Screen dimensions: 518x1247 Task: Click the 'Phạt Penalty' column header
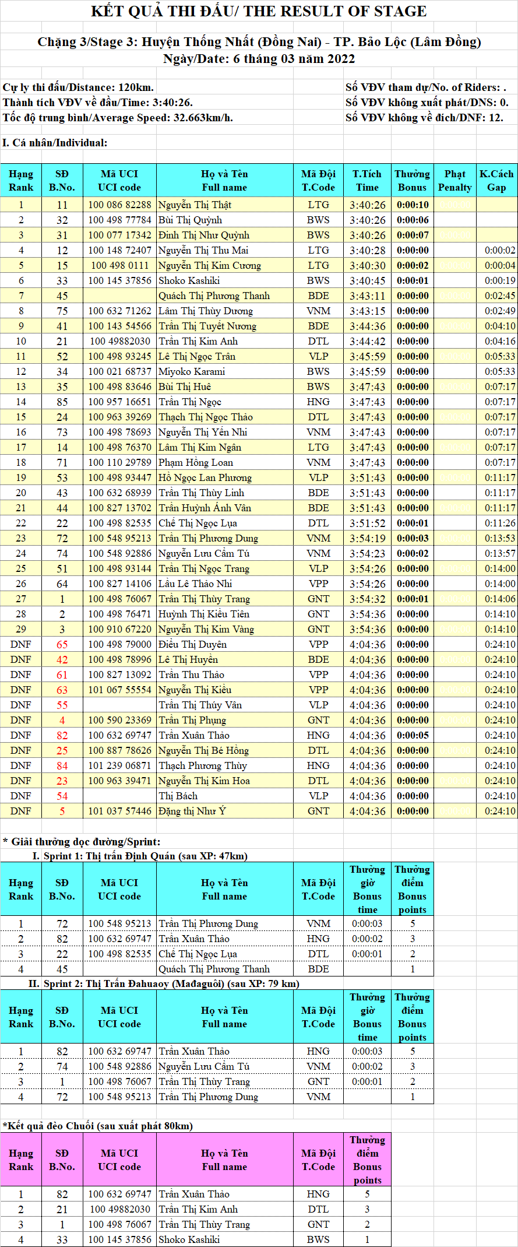coord(454,181)
